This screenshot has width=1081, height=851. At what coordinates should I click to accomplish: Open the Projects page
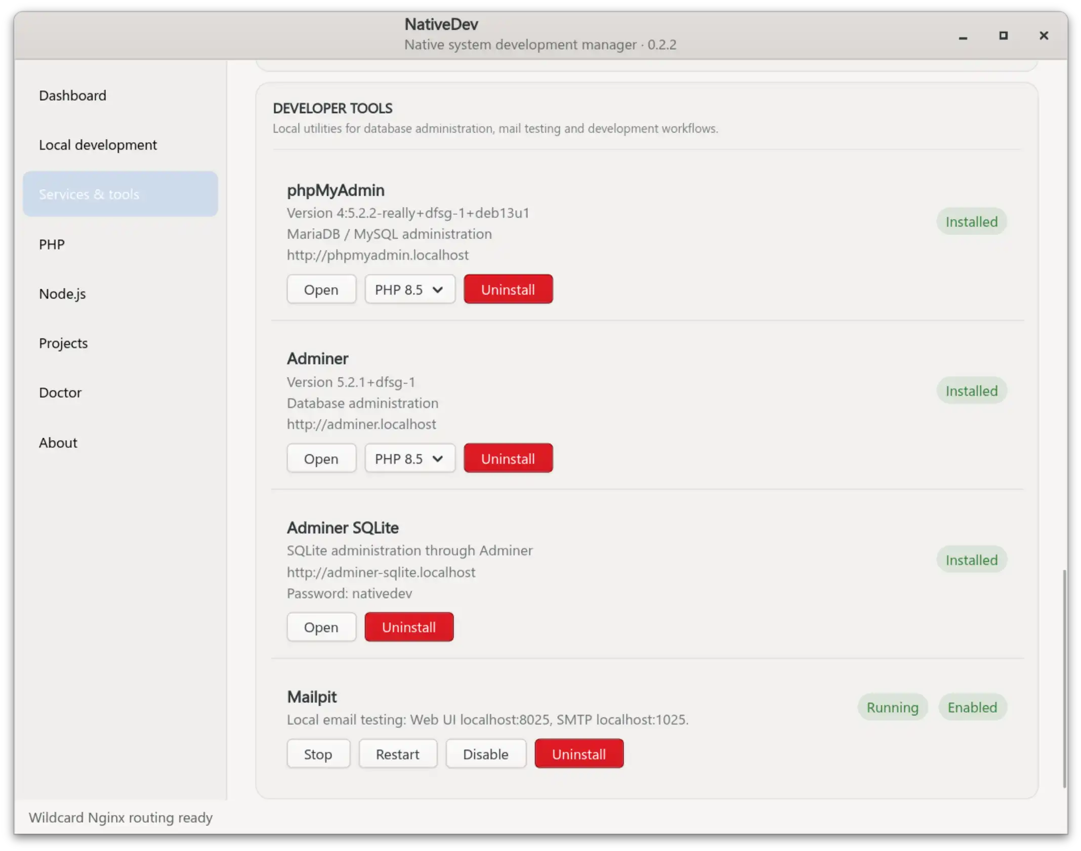(x=120, y=343)
